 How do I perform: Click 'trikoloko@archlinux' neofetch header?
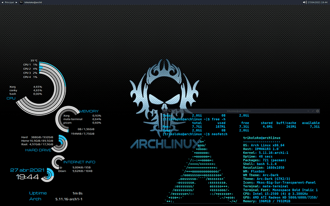(262, 138)
